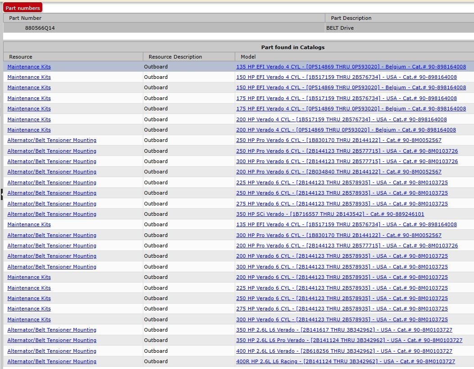Open 400 HP 2.6L L6 Verado model
The width and height of the screenshot is (474, 369).
point(344,351)
